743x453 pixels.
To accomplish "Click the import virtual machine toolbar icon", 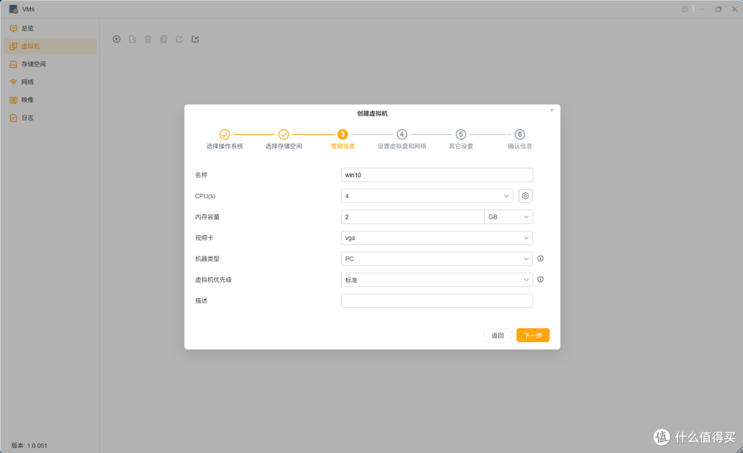I will coord(195,39).
